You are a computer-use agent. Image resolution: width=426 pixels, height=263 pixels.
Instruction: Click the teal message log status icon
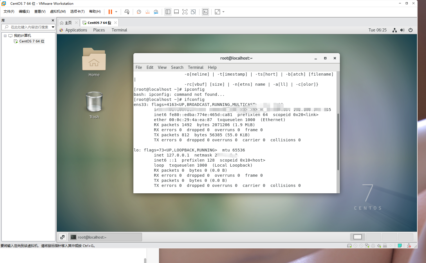coord(400,246)
